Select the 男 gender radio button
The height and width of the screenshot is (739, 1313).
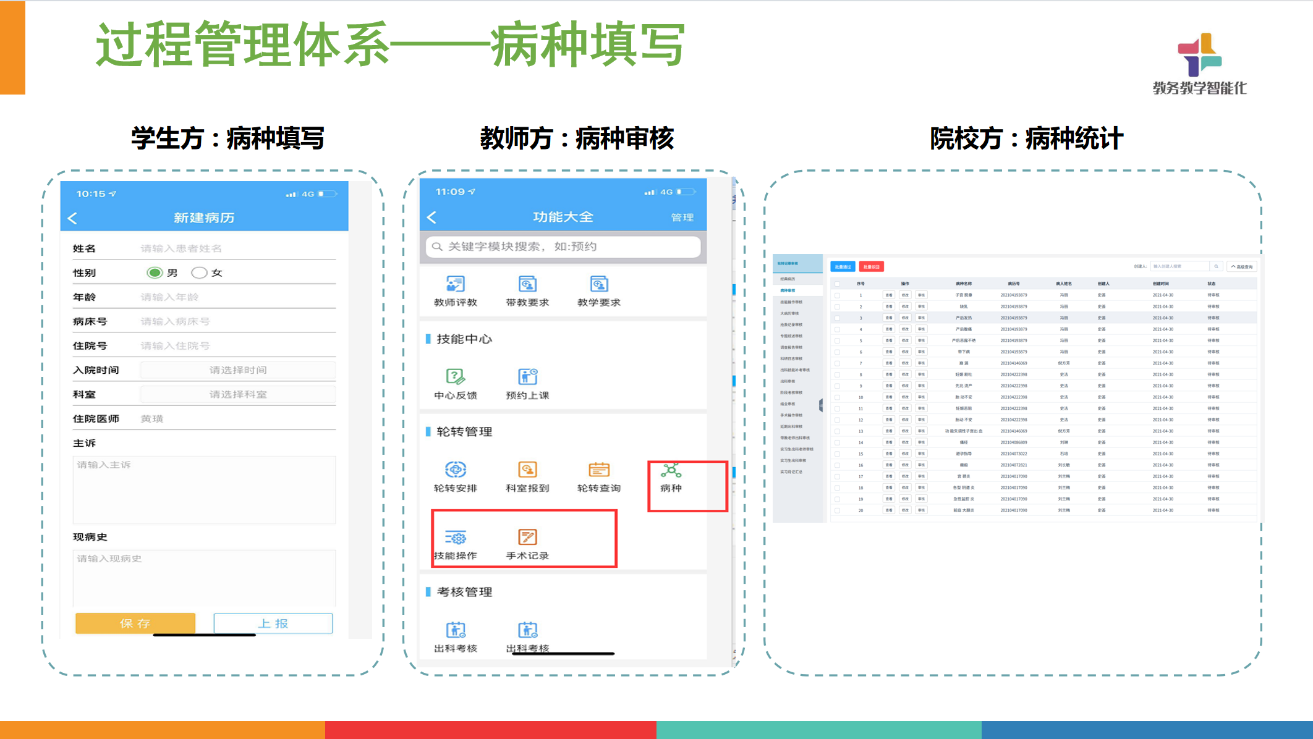[x=155, y=272]
